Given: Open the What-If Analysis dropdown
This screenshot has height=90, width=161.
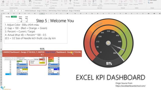Looking at the screenshot, I should click(x=120, y=3).
